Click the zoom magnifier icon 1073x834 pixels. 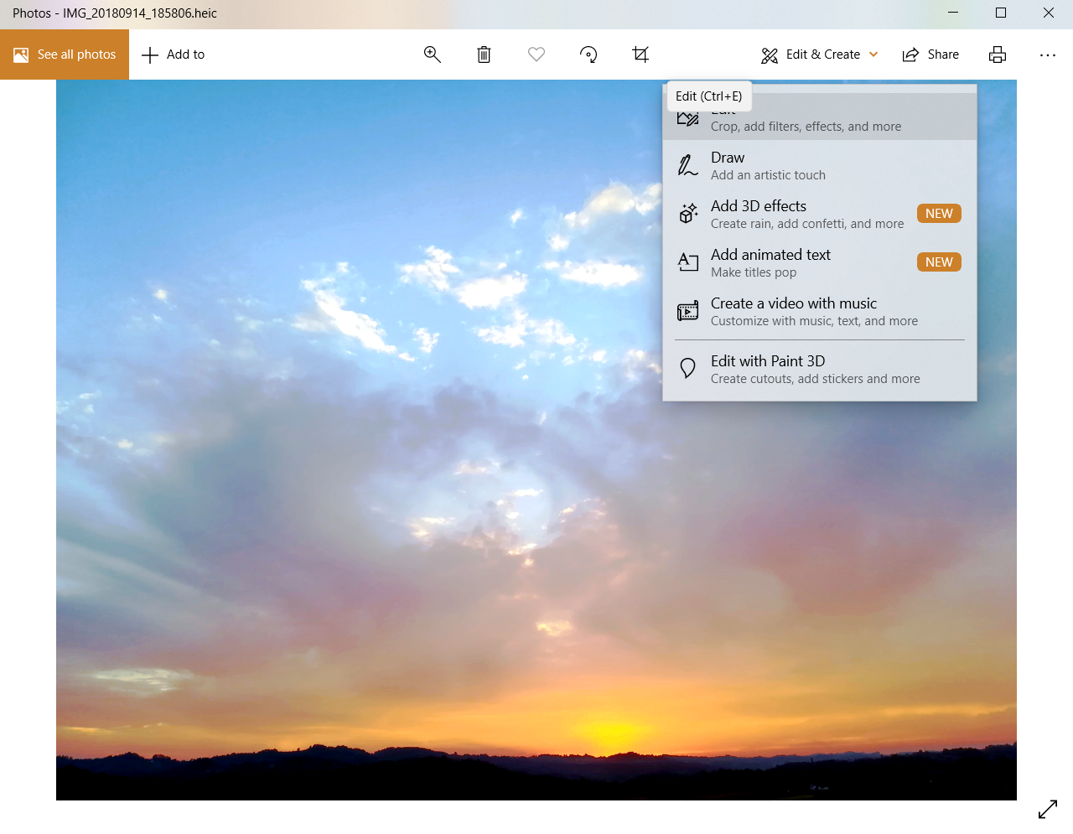433,54
